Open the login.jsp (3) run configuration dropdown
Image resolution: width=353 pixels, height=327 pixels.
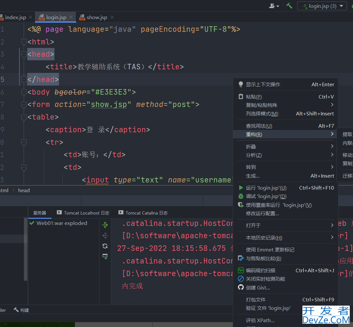click(322, 6)
